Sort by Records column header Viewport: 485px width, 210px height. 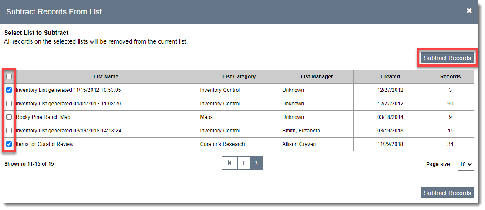coord(450,77)
